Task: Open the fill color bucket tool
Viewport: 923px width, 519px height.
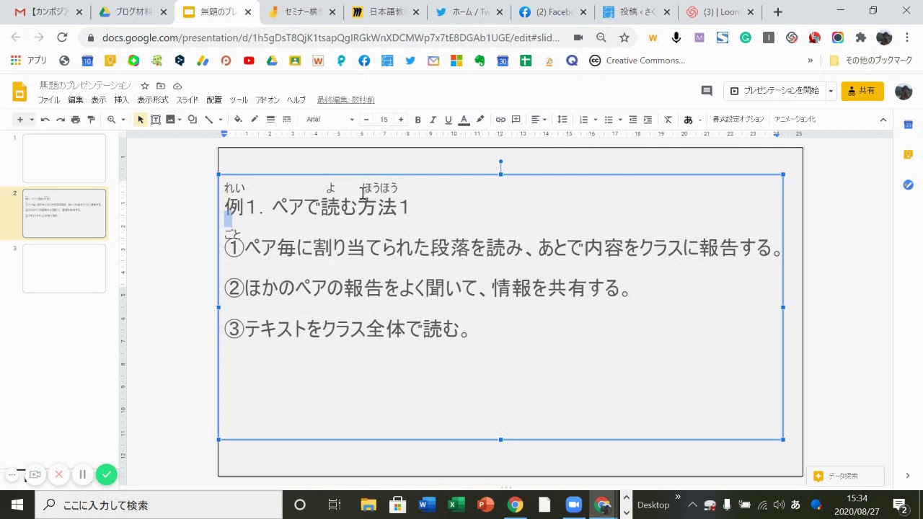Action: [x=239, y=120]
